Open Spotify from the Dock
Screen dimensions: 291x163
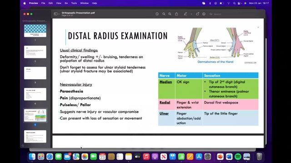point(238,157)
